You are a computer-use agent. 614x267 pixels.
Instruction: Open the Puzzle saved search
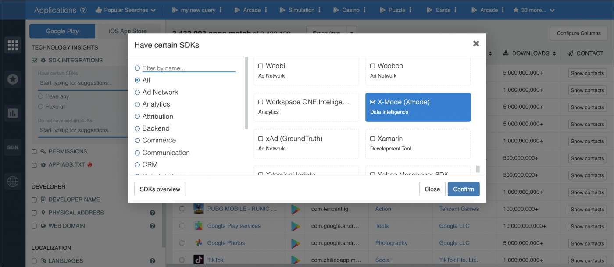[393, 10]
